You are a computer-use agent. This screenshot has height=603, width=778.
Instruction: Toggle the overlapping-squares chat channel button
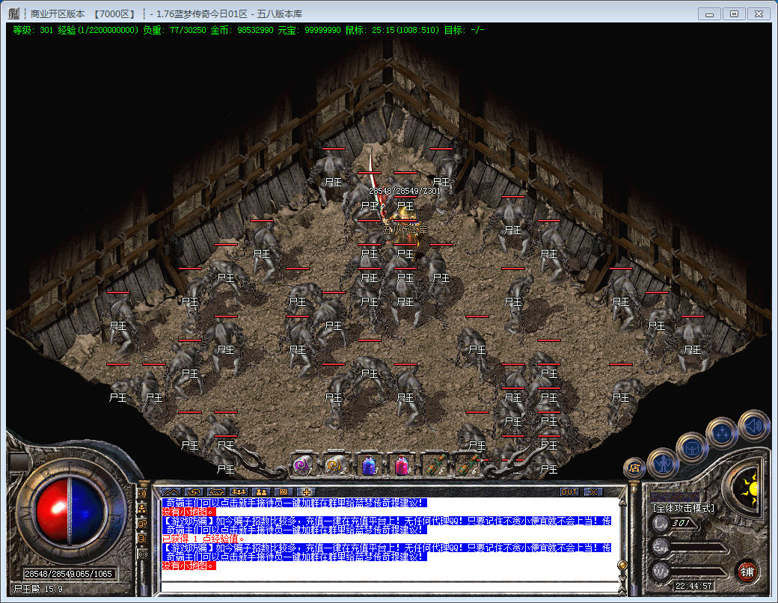coord(142,524)
